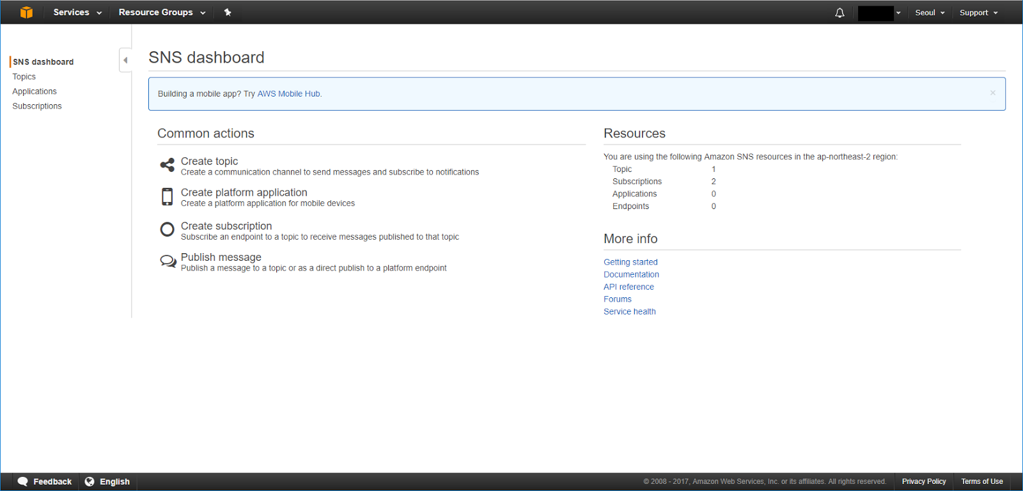Open Privacy Policy in footer
Viewport: 1023px width, 491px height.
pos(924,481)
